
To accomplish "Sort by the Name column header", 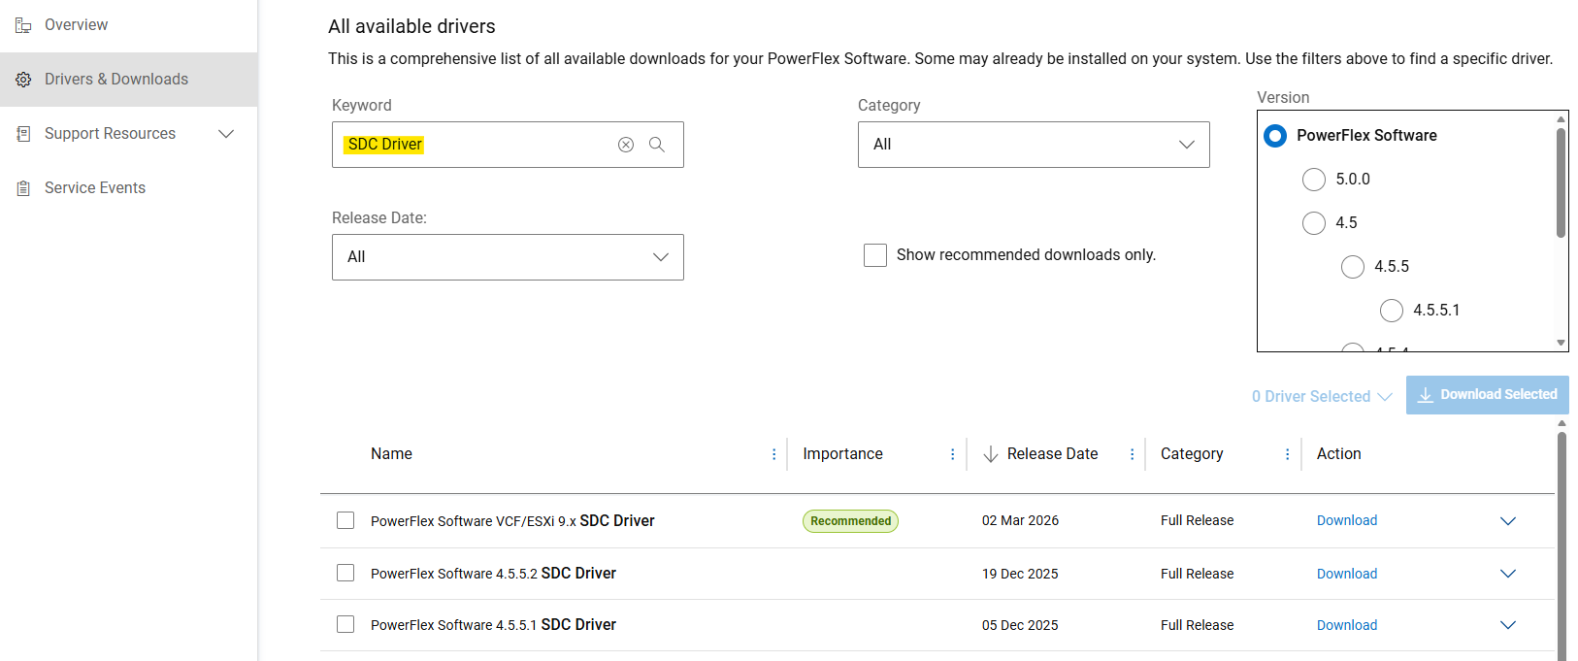I will tap(391, 454).
